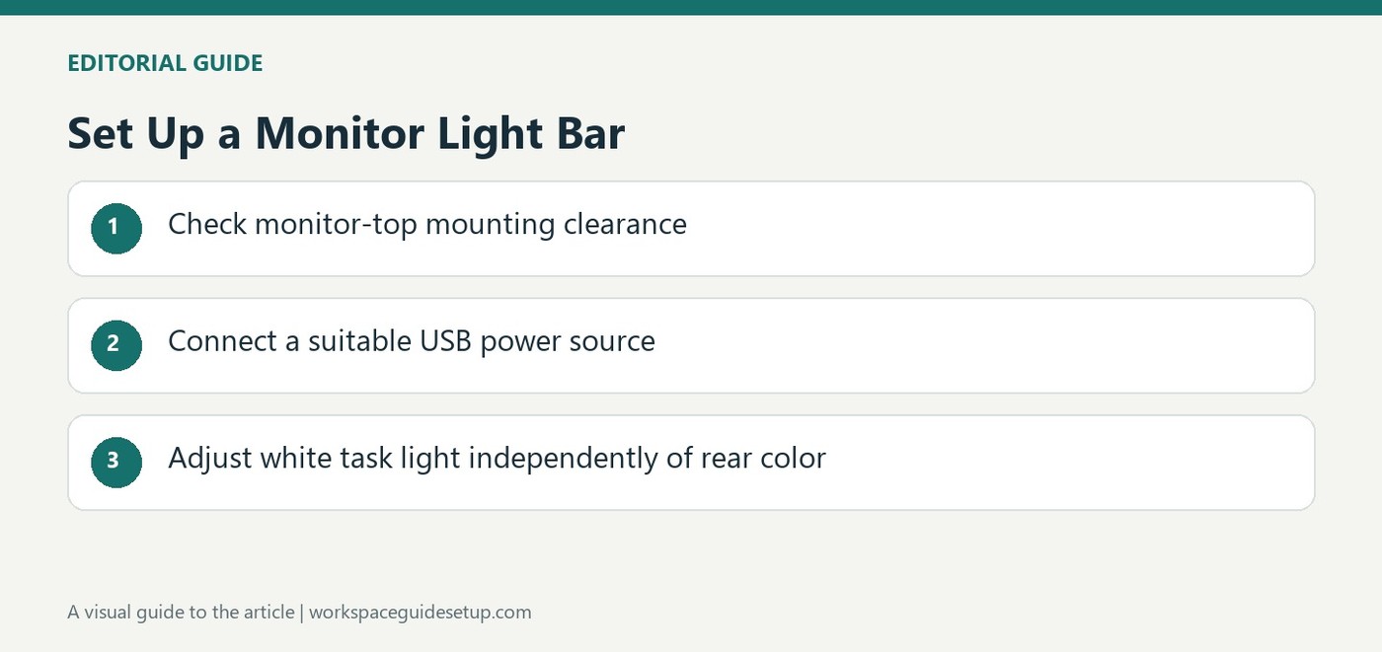Click the 'Set Up a Monitor Light Bar' heading
The image size is (1382, 652).
(x=345, y=134)
